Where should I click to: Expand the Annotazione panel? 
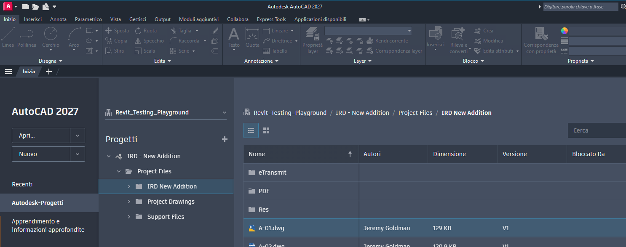click(262, 61)
